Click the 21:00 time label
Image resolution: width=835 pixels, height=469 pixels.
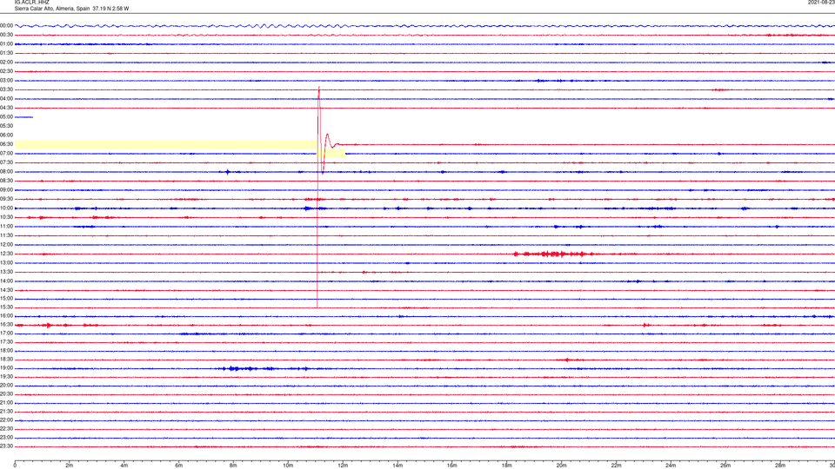coord(6,403)
